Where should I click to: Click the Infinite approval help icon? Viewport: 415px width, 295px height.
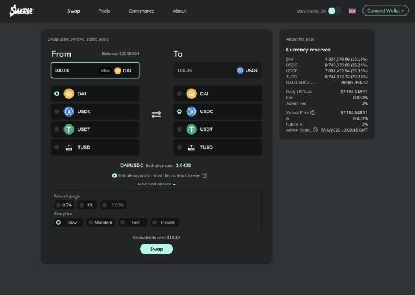(x=205, y=175)
